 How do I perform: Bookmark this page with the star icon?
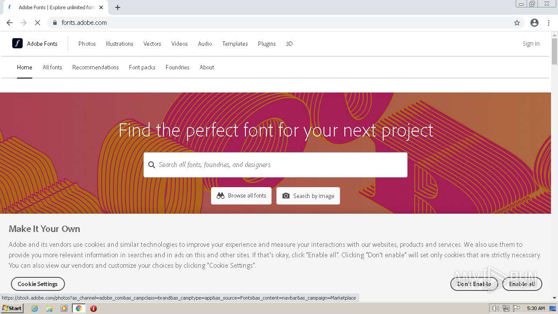[x=517, y=23]
